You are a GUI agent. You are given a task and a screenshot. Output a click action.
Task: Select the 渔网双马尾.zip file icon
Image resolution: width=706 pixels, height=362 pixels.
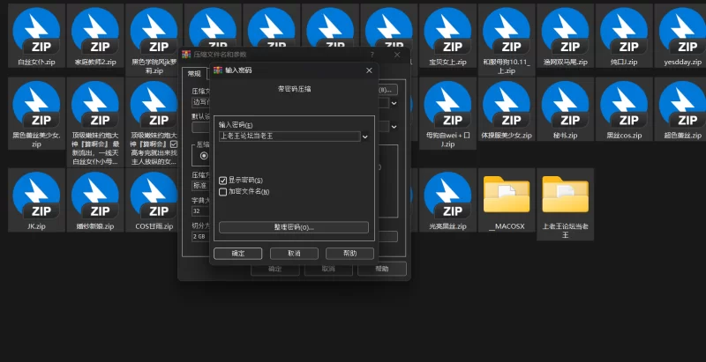[565, 32]
